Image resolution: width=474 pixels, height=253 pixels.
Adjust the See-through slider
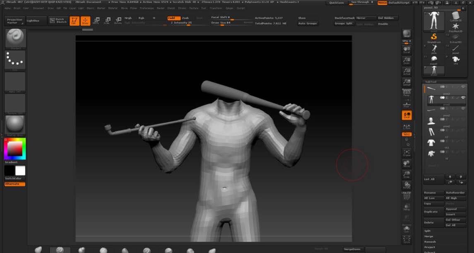click(x=362, y=3)
